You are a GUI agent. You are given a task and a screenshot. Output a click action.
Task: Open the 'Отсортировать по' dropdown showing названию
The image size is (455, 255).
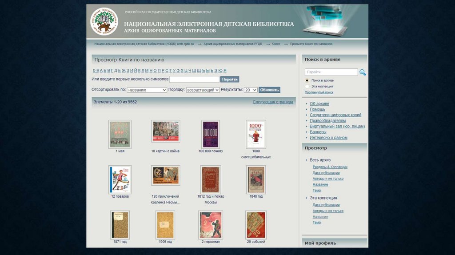[147, 90]
